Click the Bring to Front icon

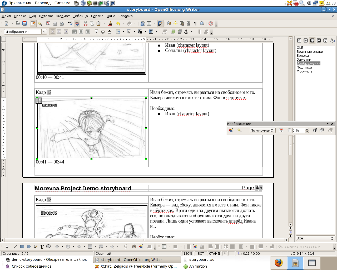point(173,32)
